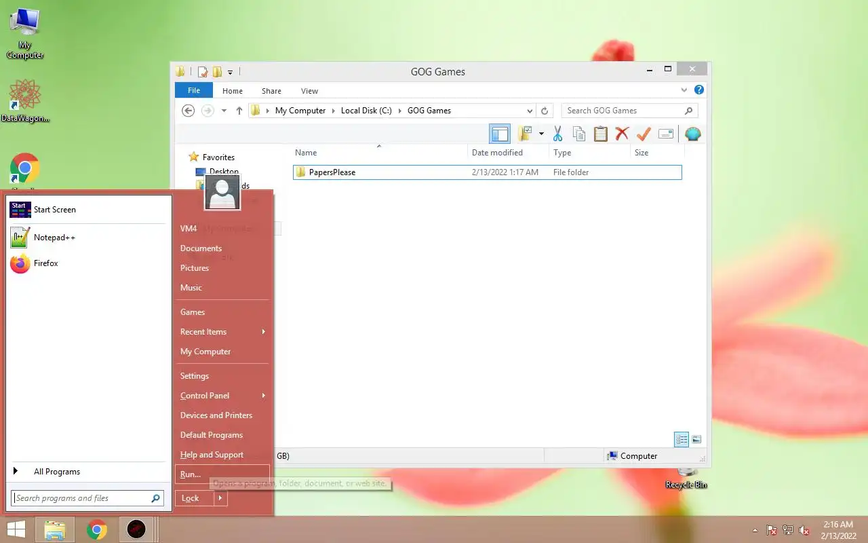Open My Computer from start menu
868x543 pixels.
pyautogui.click(x=222, y=352)
